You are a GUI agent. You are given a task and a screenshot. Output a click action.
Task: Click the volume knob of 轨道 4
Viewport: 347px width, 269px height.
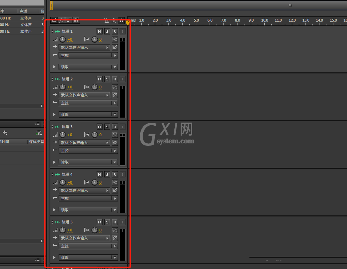point(63,182)
